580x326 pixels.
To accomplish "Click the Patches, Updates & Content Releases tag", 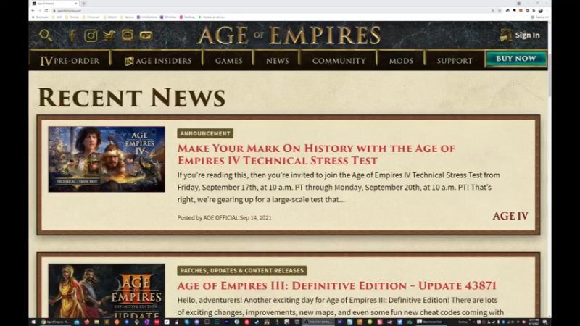I will 242,270.
